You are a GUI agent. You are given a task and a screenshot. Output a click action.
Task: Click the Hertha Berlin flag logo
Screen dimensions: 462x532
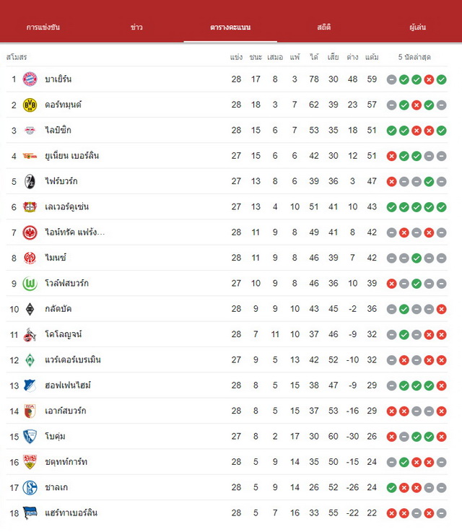[30, 513]
